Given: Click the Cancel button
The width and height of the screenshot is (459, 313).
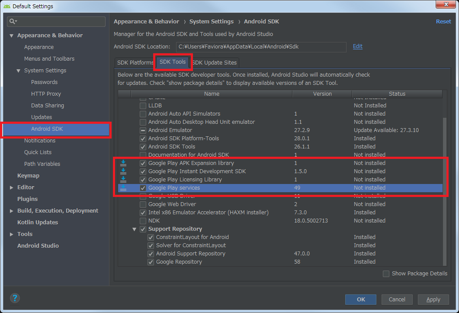Looking at the screenshot, I should point(397,300).
